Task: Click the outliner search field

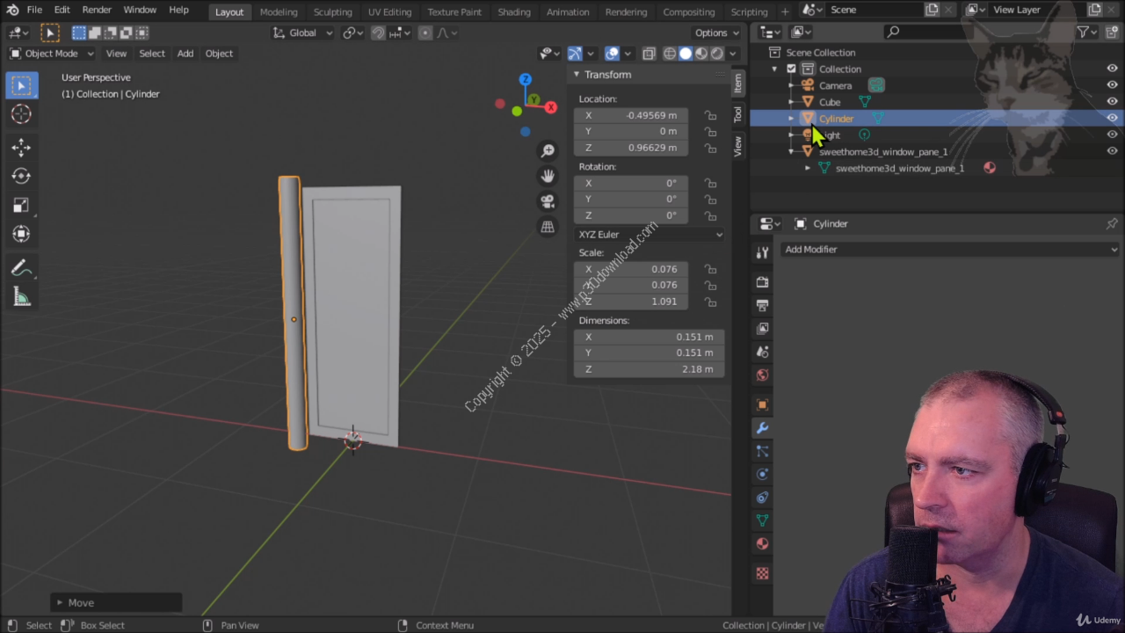Action: (971, 32)
